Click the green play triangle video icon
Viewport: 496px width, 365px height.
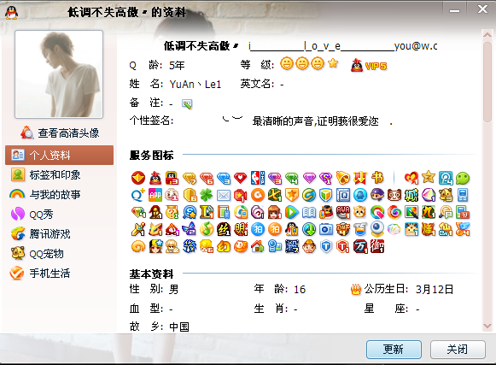[292, 212]
